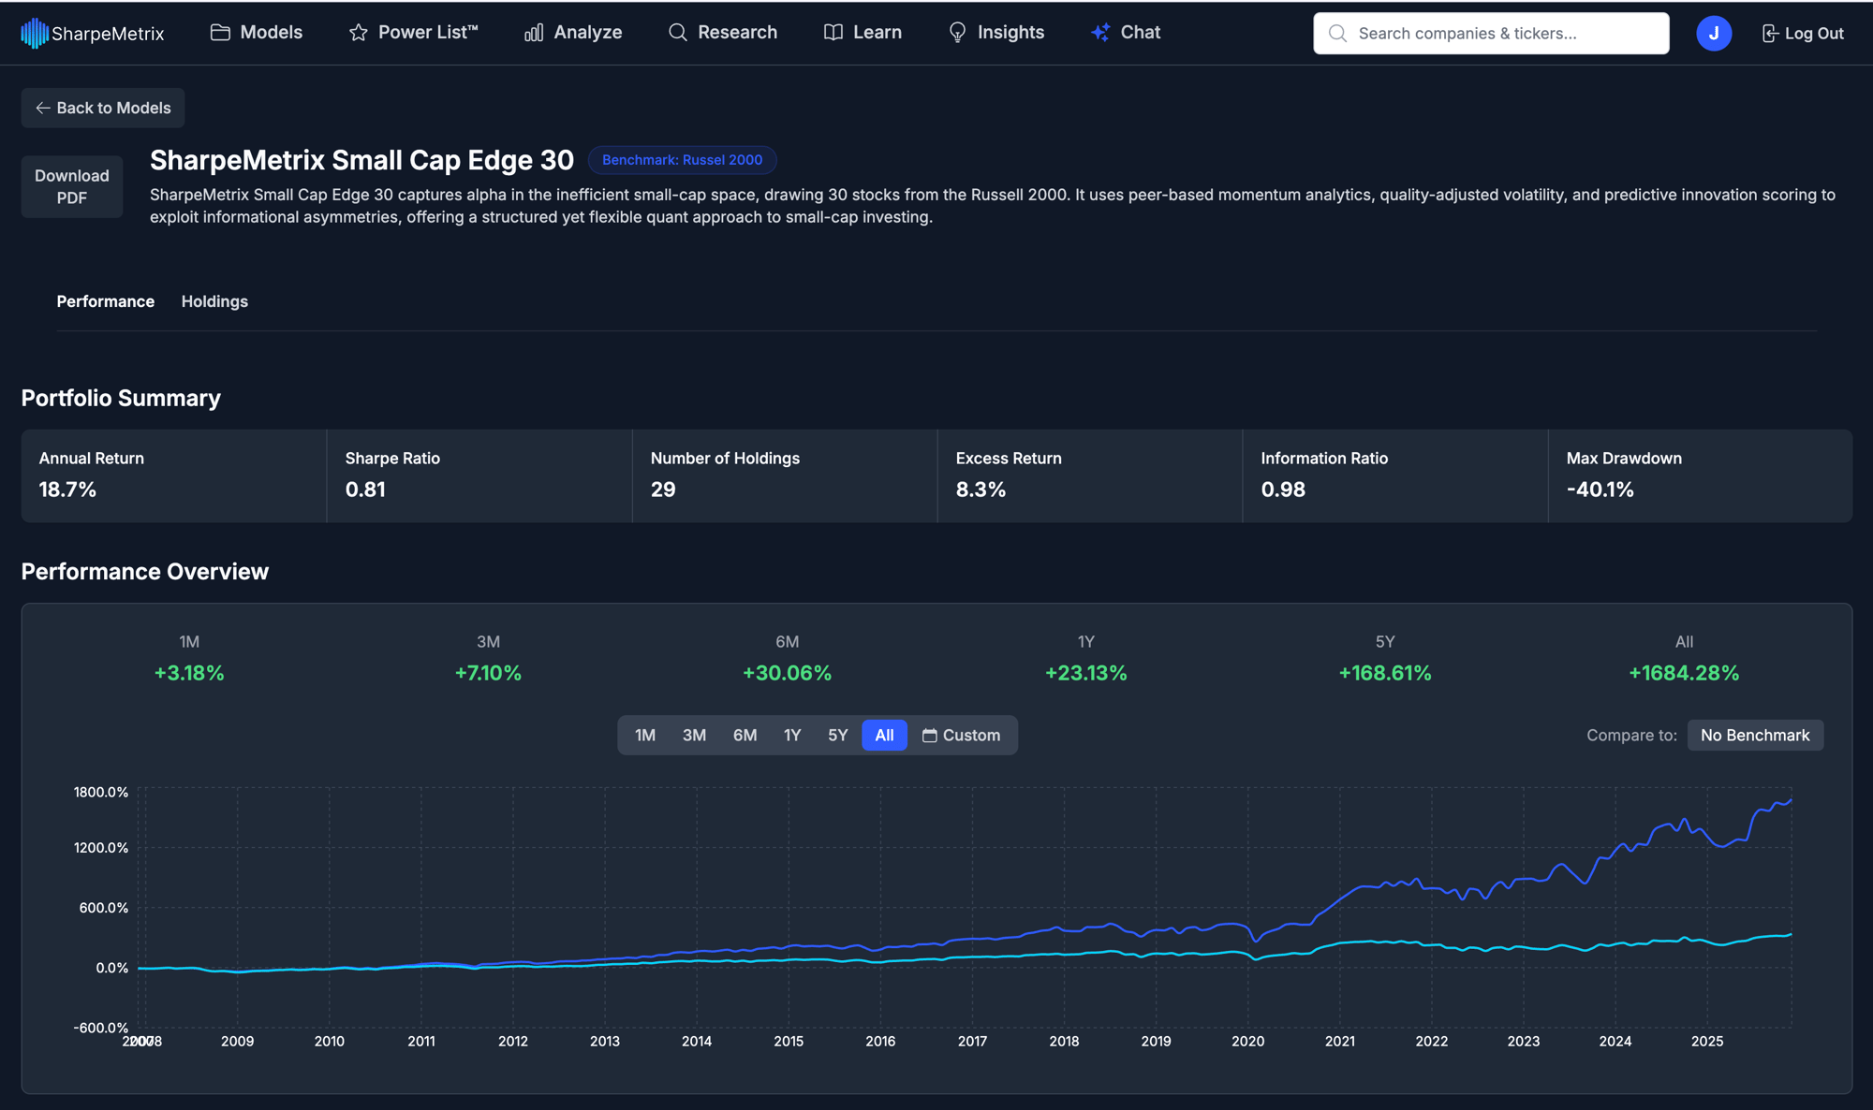The width and height of the screenshot is (1873, 1110).
Task: Click the SharpeMetrix logo icon
Action: pyautogui.click(x=35, y=33)
